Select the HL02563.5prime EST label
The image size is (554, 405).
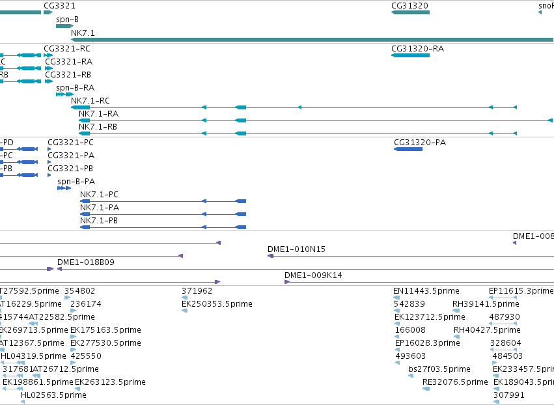53,395
